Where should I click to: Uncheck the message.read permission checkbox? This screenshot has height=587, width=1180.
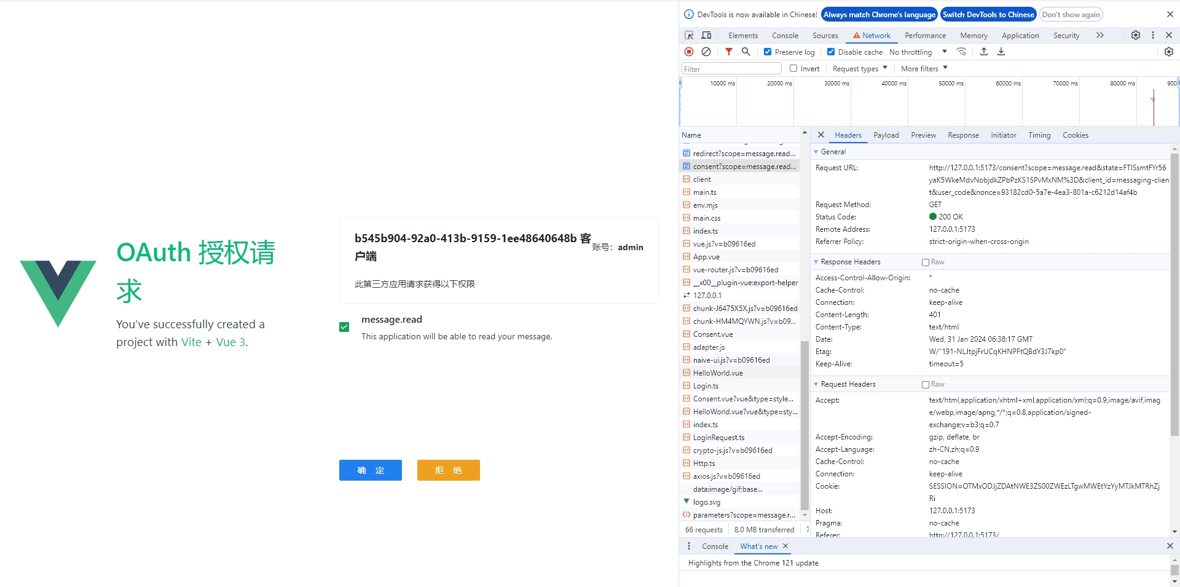click(344, 327)
